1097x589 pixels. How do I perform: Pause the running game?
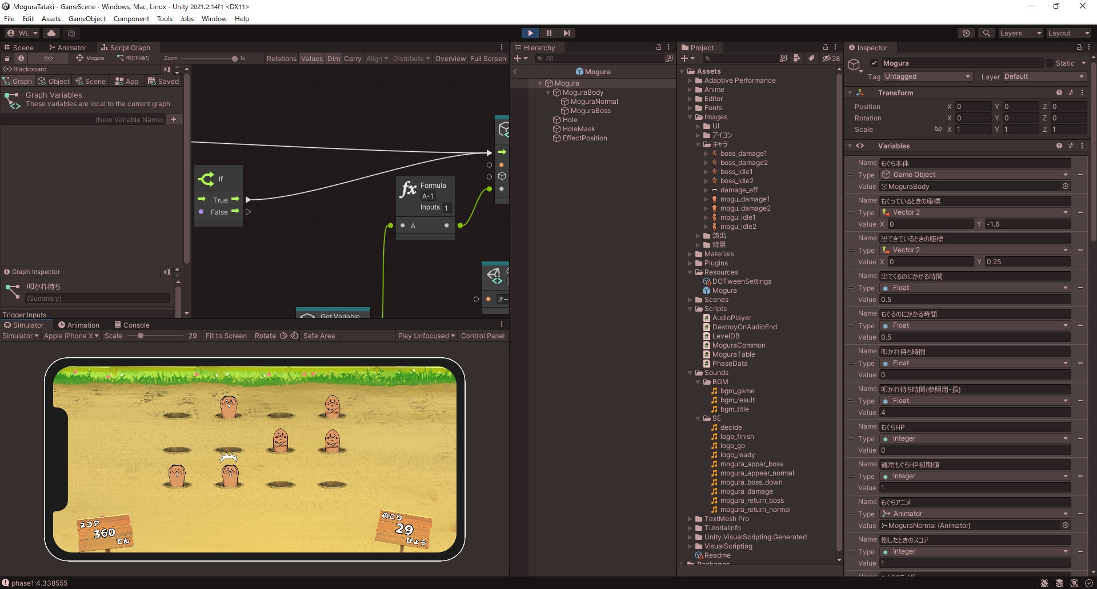tap(548, 33)
